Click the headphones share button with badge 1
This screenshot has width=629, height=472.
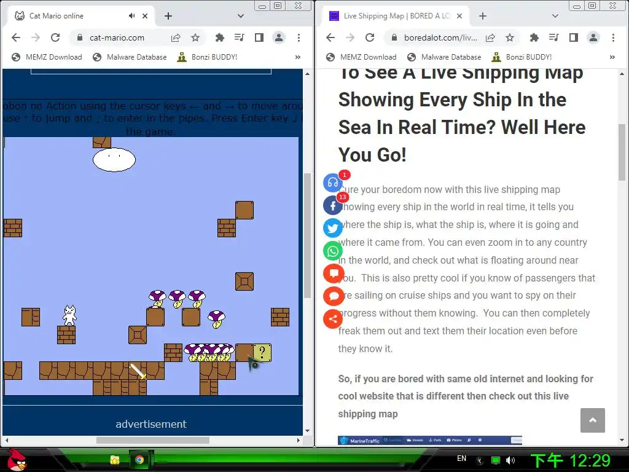tap(333, 183)
